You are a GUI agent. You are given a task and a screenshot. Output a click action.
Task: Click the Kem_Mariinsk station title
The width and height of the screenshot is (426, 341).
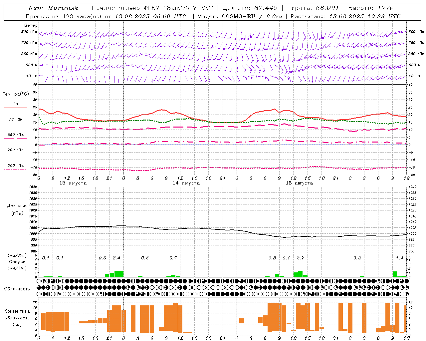point(53,8)
